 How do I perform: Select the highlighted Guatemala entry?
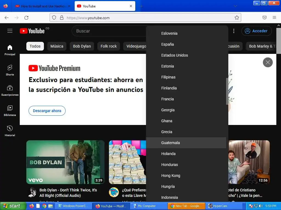(186, 143)
